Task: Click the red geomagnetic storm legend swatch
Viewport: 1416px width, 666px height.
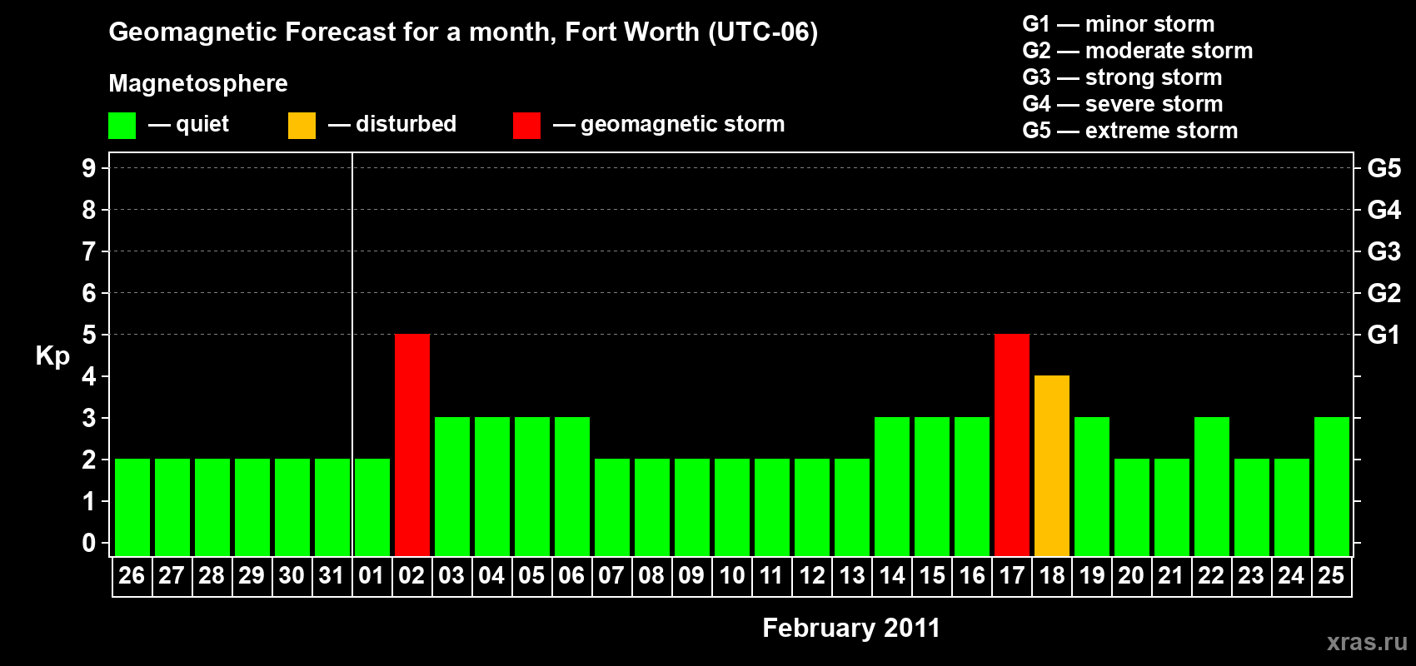Action: click(526, 126)
